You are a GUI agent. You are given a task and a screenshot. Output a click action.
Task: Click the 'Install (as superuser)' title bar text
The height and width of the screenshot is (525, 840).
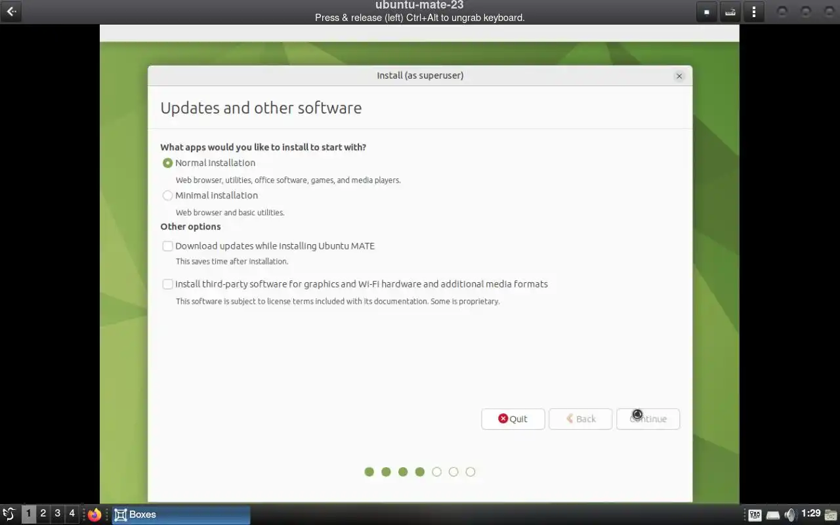[420, 75]
